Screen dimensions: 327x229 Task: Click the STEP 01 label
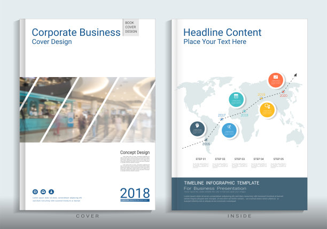click(200, 159)
